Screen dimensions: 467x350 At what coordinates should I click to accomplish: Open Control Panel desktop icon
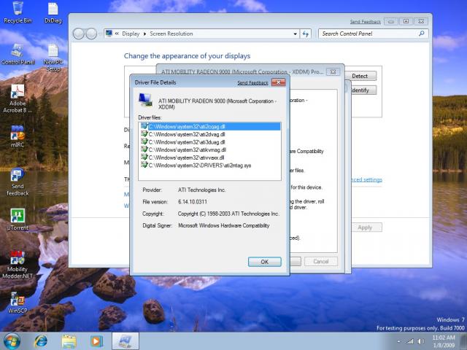(x=18, y=54)
